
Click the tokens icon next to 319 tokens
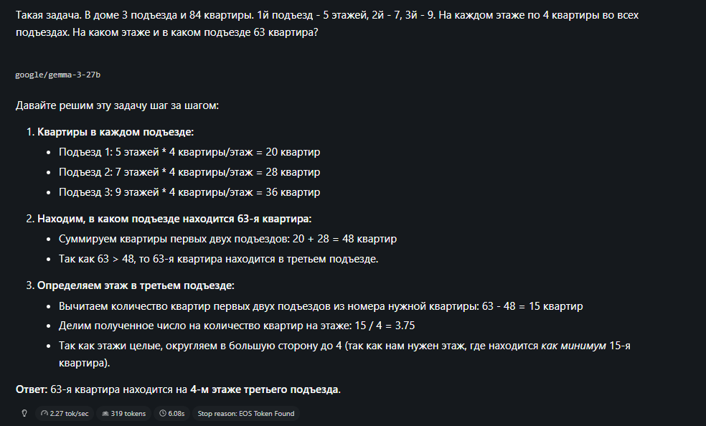105,413
